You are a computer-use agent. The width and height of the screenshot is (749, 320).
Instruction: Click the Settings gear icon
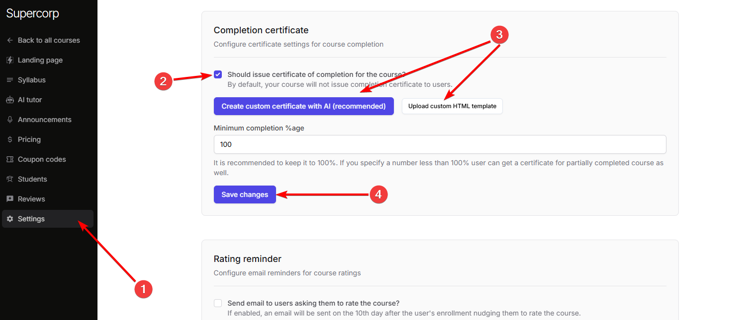10,219
